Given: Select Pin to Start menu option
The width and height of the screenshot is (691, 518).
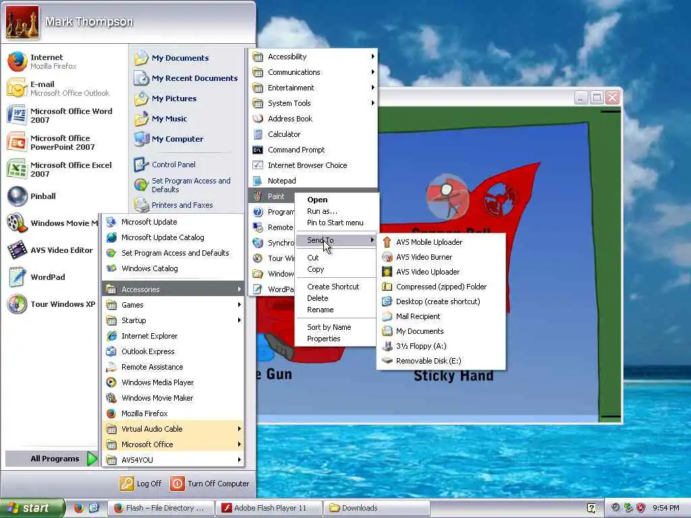Looking at the screenshot, I should pyautogui.click(x=336, y=223).
